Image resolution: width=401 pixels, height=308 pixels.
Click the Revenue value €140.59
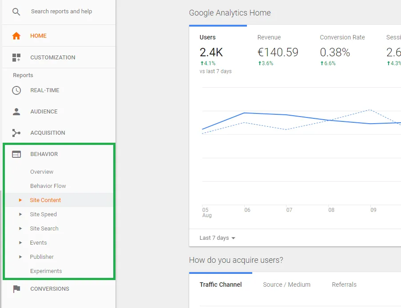click(278, 52)
